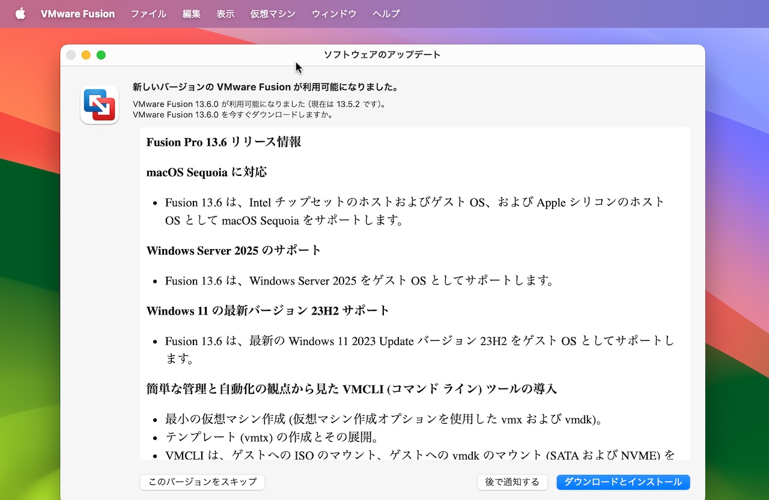Click 後で通知する to be reminded later
The width and height of the screenshot is (769, 500).
tap(512, 482)
